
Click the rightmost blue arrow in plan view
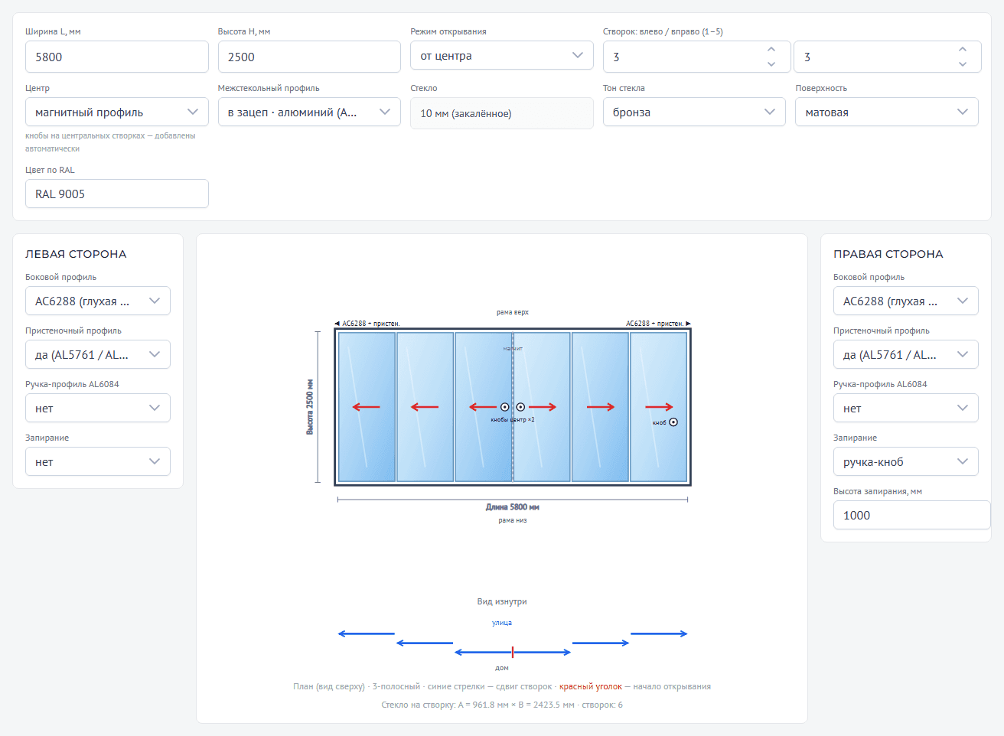[x=659, y=633]
